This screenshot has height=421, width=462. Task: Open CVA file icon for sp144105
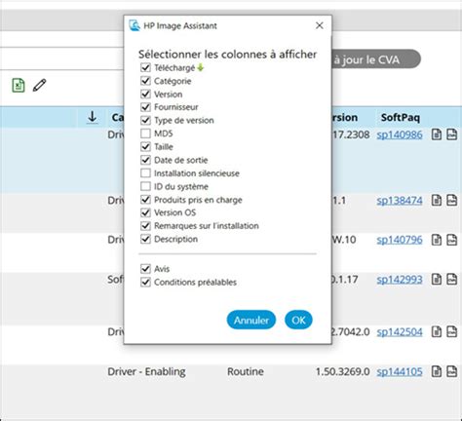[x=452, y=371]
